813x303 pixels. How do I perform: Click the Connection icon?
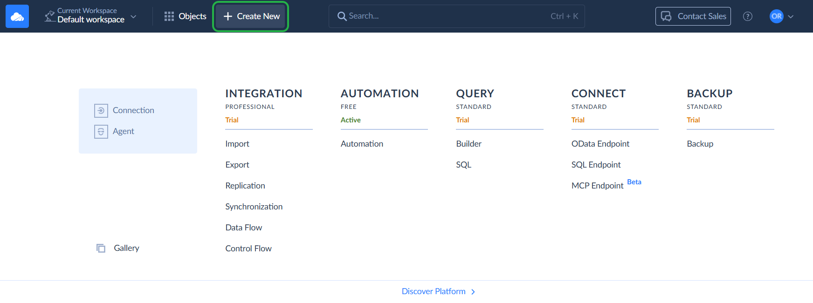pos(101,110)
